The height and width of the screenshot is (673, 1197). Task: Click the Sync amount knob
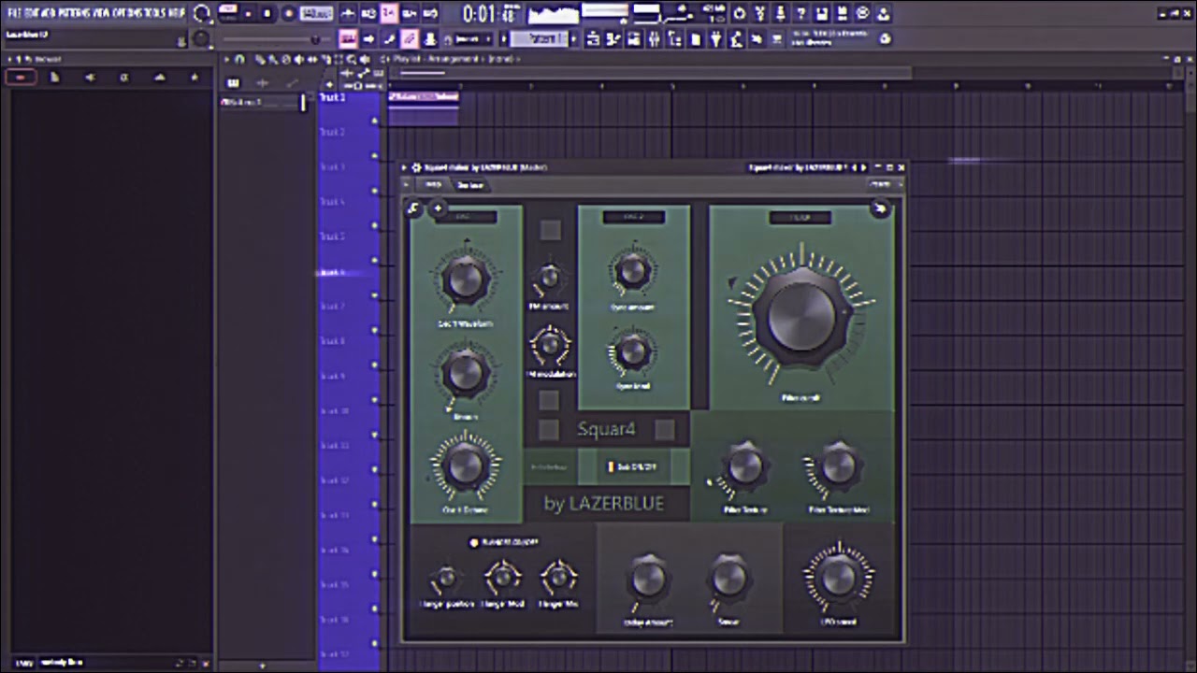pos(633,271)
